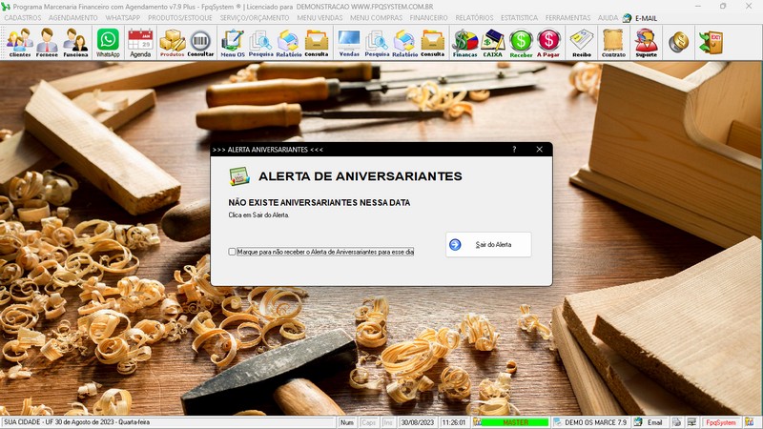Viewport: 763px width, 429px height.
Task: Click the gold coin toolbar icon
Action: coord(678,42)
